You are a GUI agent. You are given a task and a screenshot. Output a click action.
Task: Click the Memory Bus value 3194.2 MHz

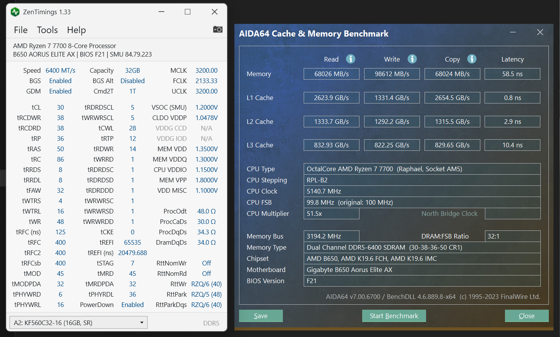(331, 236)
